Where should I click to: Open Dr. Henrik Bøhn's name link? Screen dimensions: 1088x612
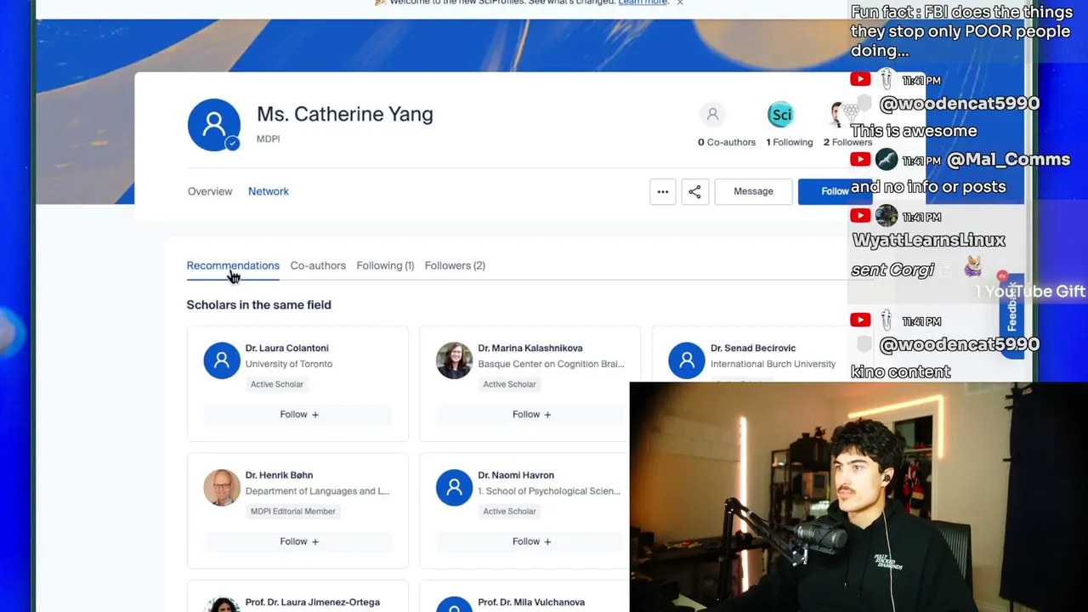click(279, 475)
